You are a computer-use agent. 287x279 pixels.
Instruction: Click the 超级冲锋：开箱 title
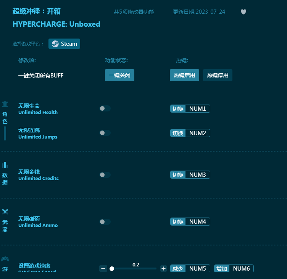point(36,11)
